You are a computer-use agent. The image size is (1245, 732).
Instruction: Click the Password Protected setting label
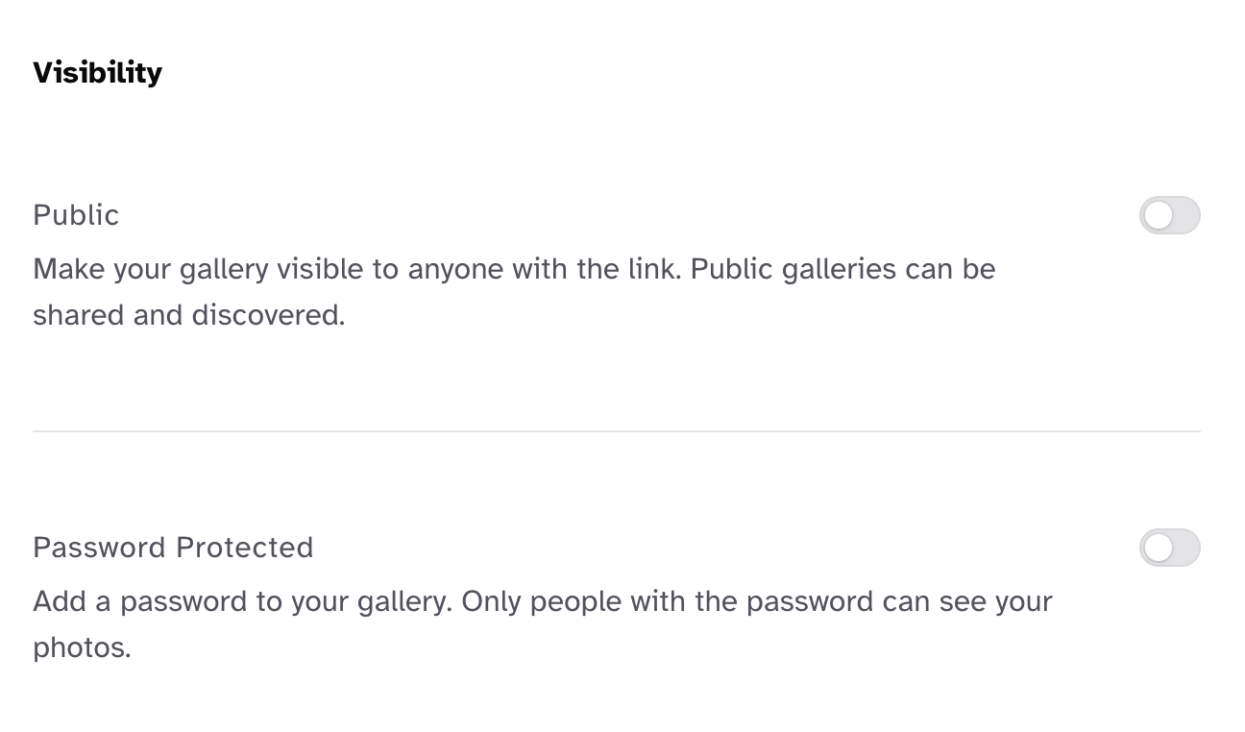point(173,548)
